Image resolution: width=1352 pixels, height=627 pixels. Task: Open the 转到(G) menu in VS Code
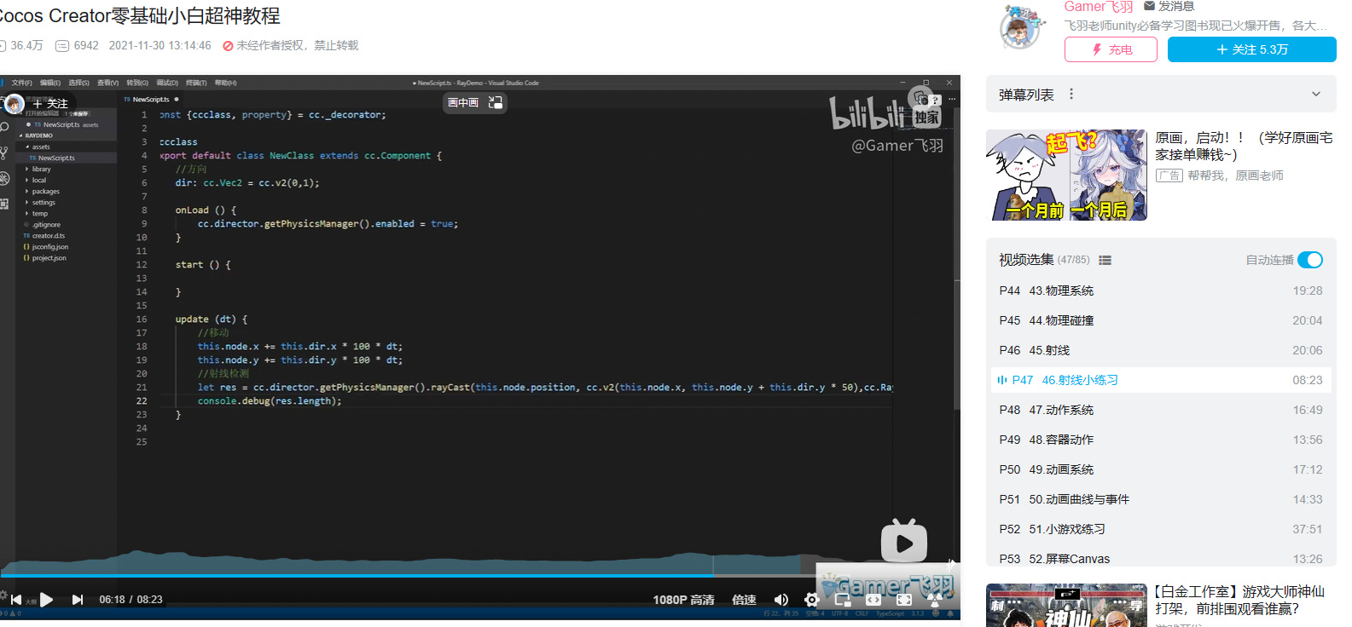(137, 83)
